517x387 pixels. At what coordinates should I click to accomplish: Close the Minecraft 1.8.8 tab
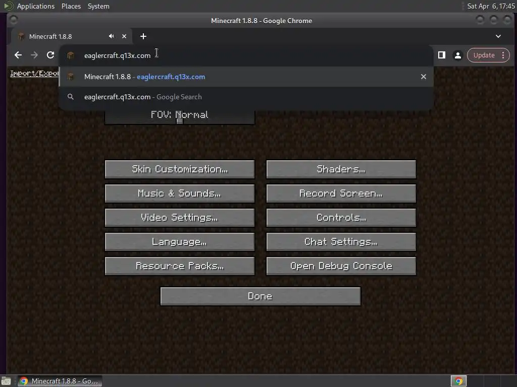click(x=124, y=36)
